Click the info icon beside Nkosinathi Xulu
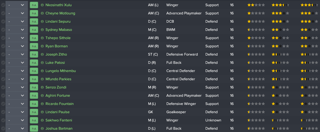320x132 pixels. pyautogui.click(x=42, y=5)
